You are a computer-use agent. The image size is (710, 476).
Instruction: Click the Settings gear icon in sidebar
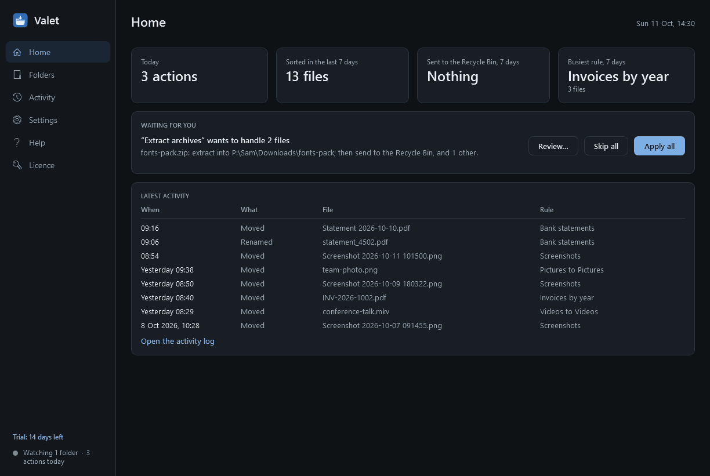click(17, 120)
